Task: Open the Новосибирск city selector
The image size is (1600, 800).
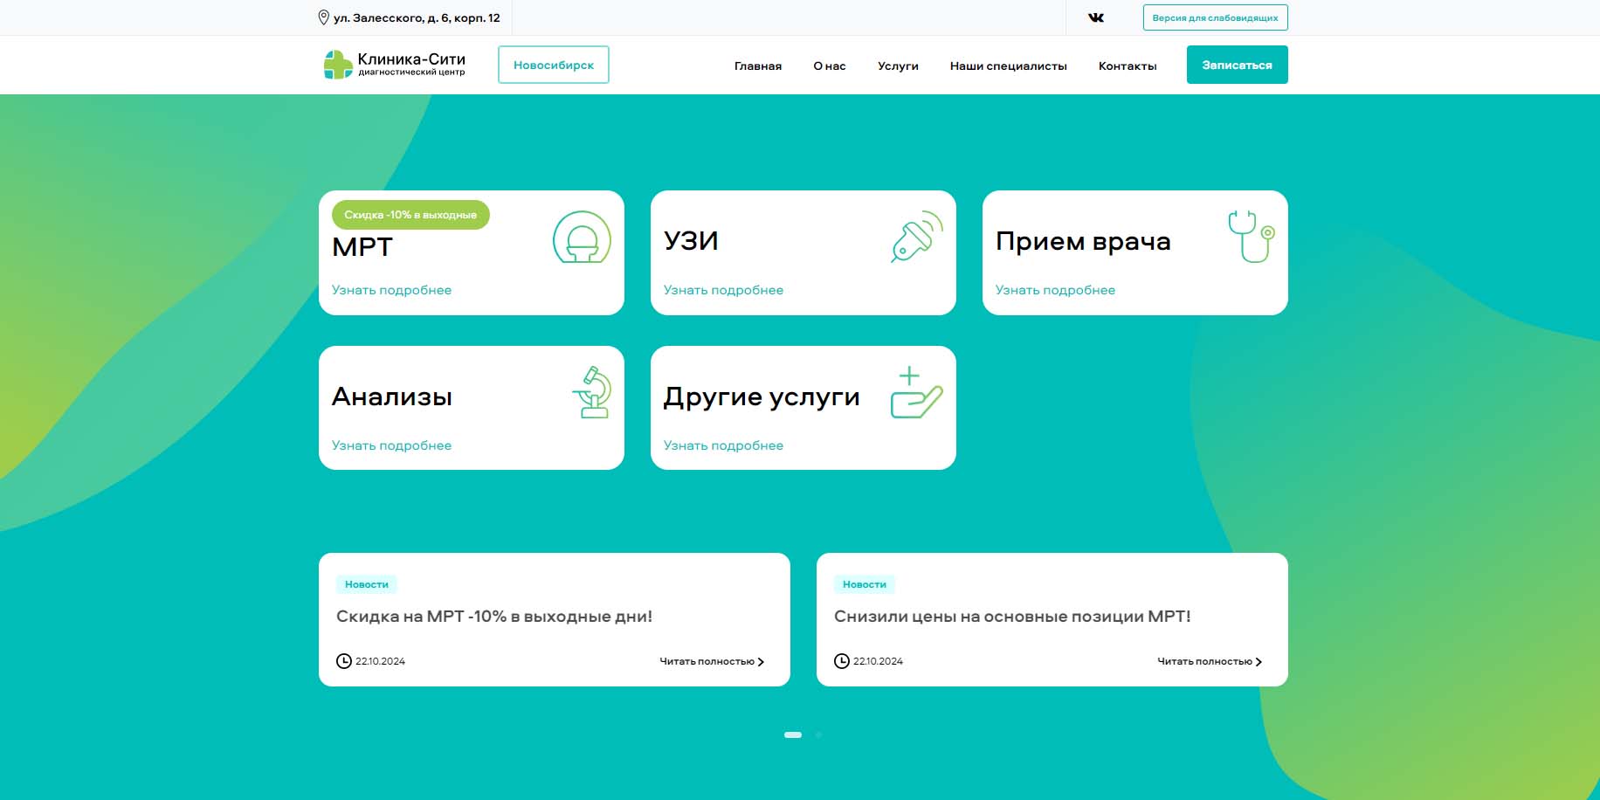Action: tap(553, 65)
